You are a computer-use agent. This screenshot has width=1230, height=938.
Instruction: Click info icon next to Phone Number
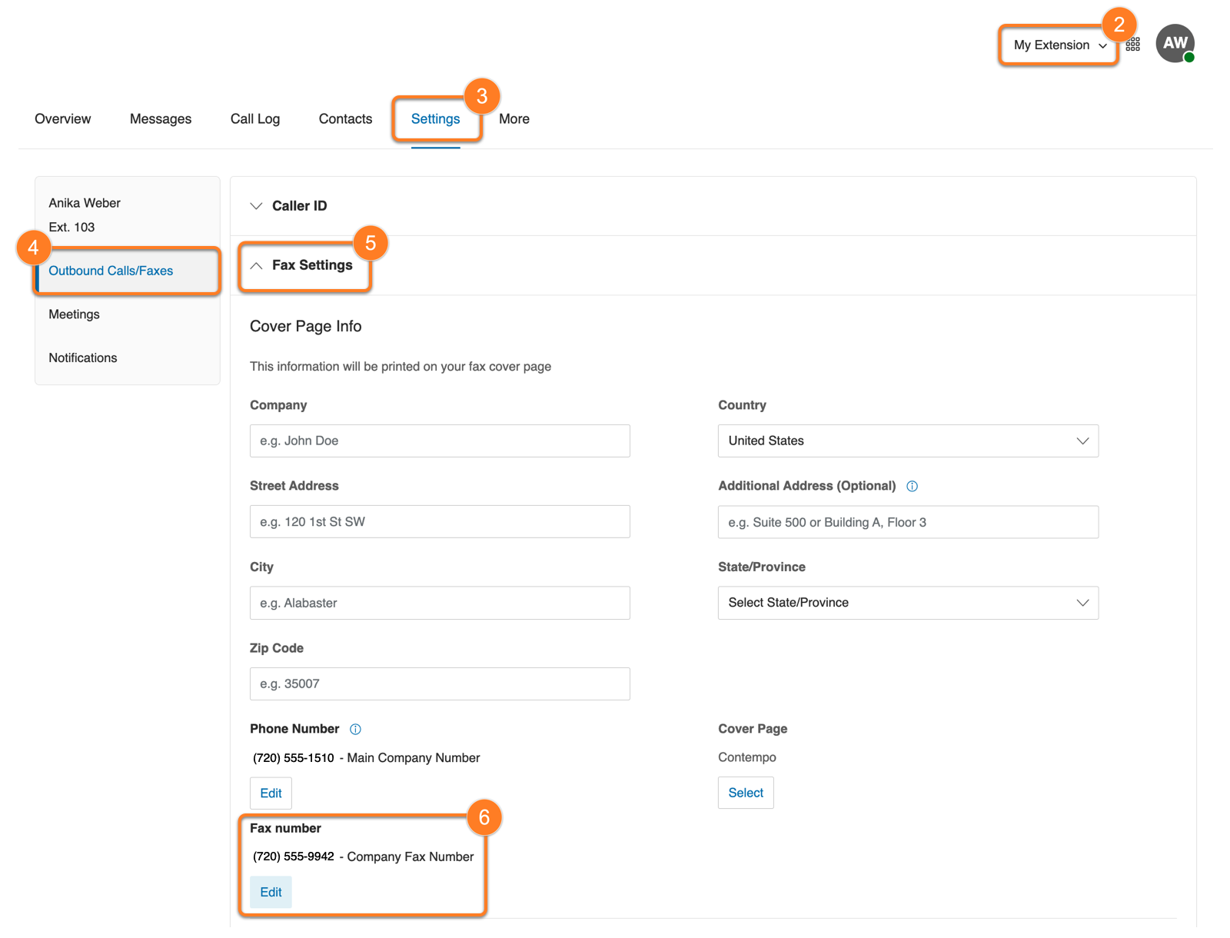(x=355, y=729)
